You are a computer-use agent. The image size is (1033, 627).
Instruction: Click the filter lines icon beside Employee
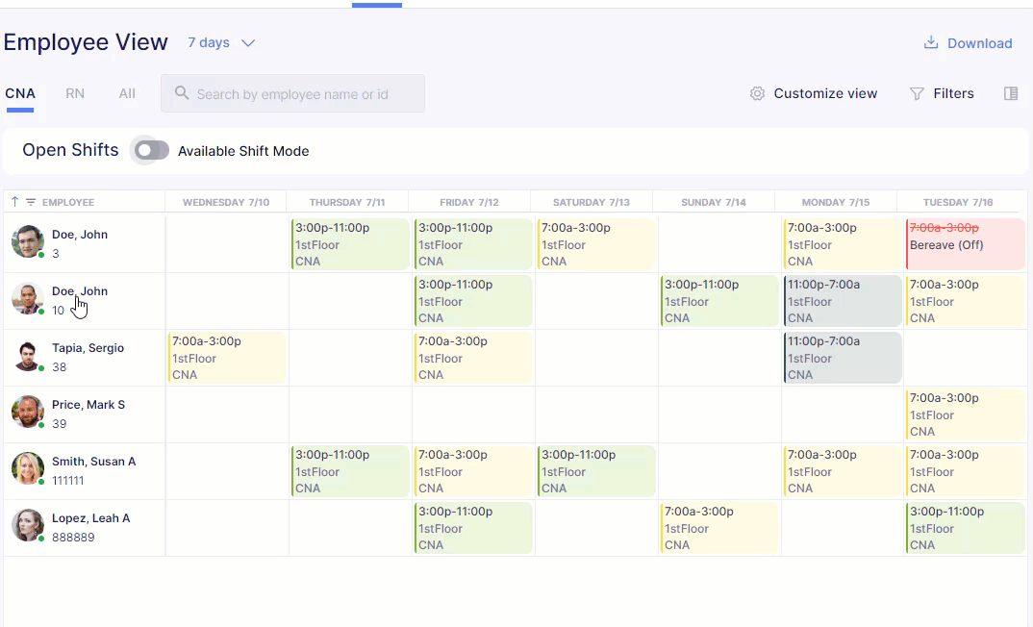point(31,202)
